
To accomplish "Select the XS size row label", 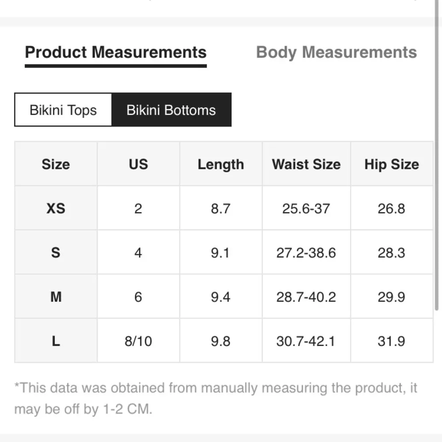I will click(56, 208).
